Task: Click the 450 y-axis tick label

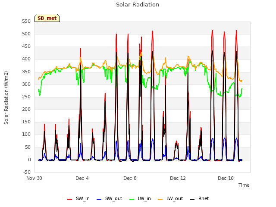Action: pos(26,47)
